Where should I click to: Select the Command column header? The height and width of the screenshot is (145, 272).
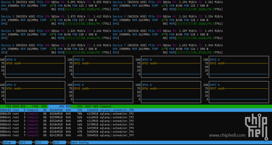[105, 106]
